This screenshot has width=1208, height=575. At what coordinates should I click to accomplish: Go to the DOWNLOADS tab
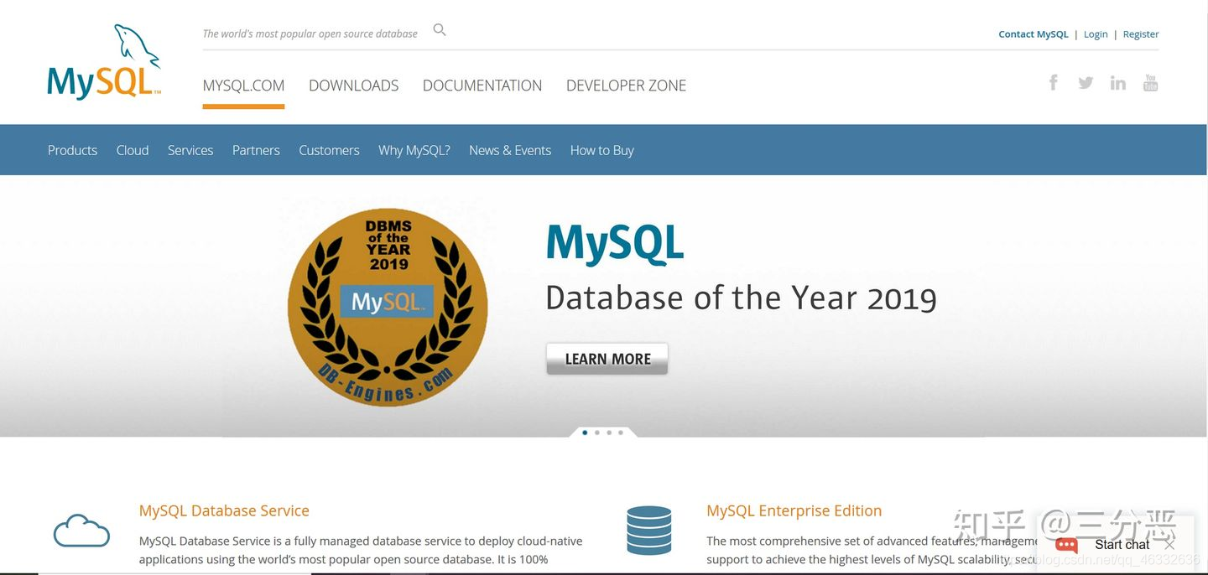[x=353, y=85]
